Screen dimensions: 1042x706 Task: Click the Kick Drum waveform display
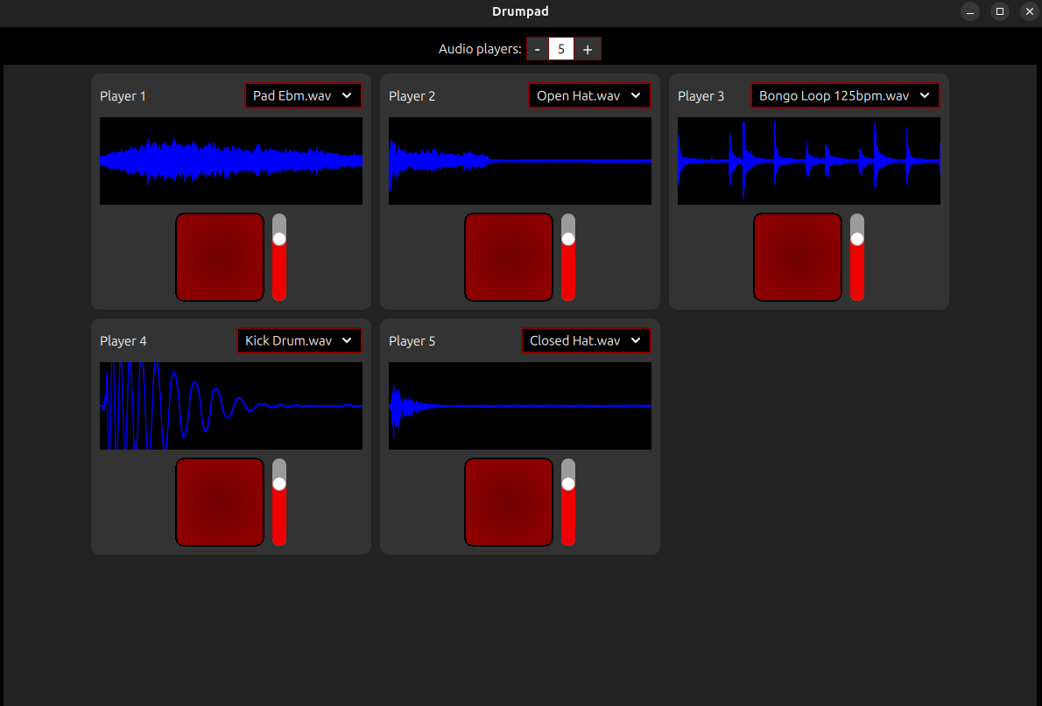pyautogui.click(x=231, y=406)
